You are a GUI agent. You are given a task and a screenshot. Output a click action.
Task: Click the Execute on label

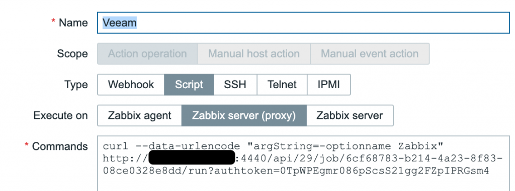(x=61, y=116)
